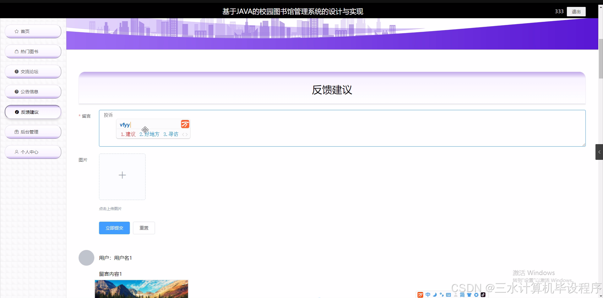Click the 立即提交 submit button
This screenshot has width=603, height=298.
click(114, 228)
